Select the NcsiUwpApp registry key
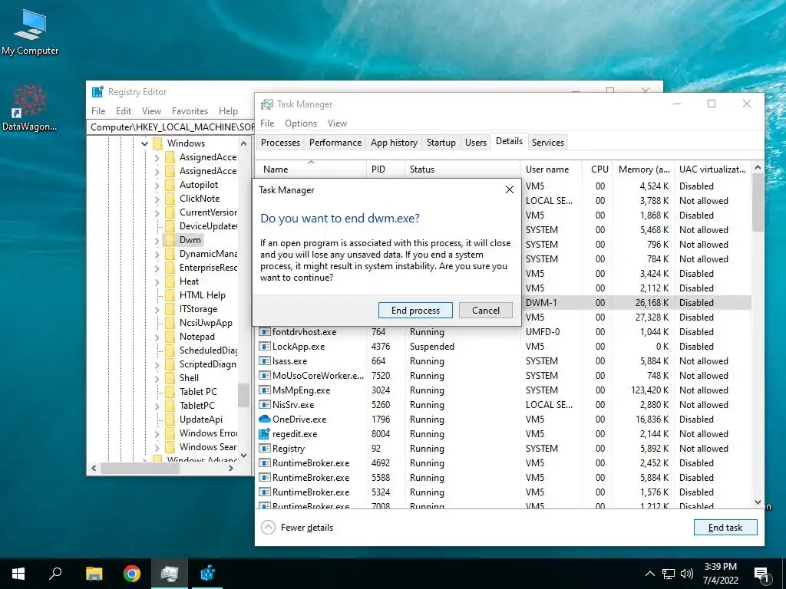The height and width of the screenshot is (589, 786). click(x=206, y=323)
